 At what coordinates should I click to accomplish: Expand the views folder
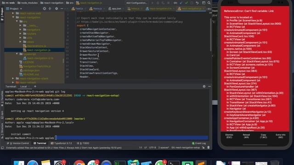(x=20, y=42)
